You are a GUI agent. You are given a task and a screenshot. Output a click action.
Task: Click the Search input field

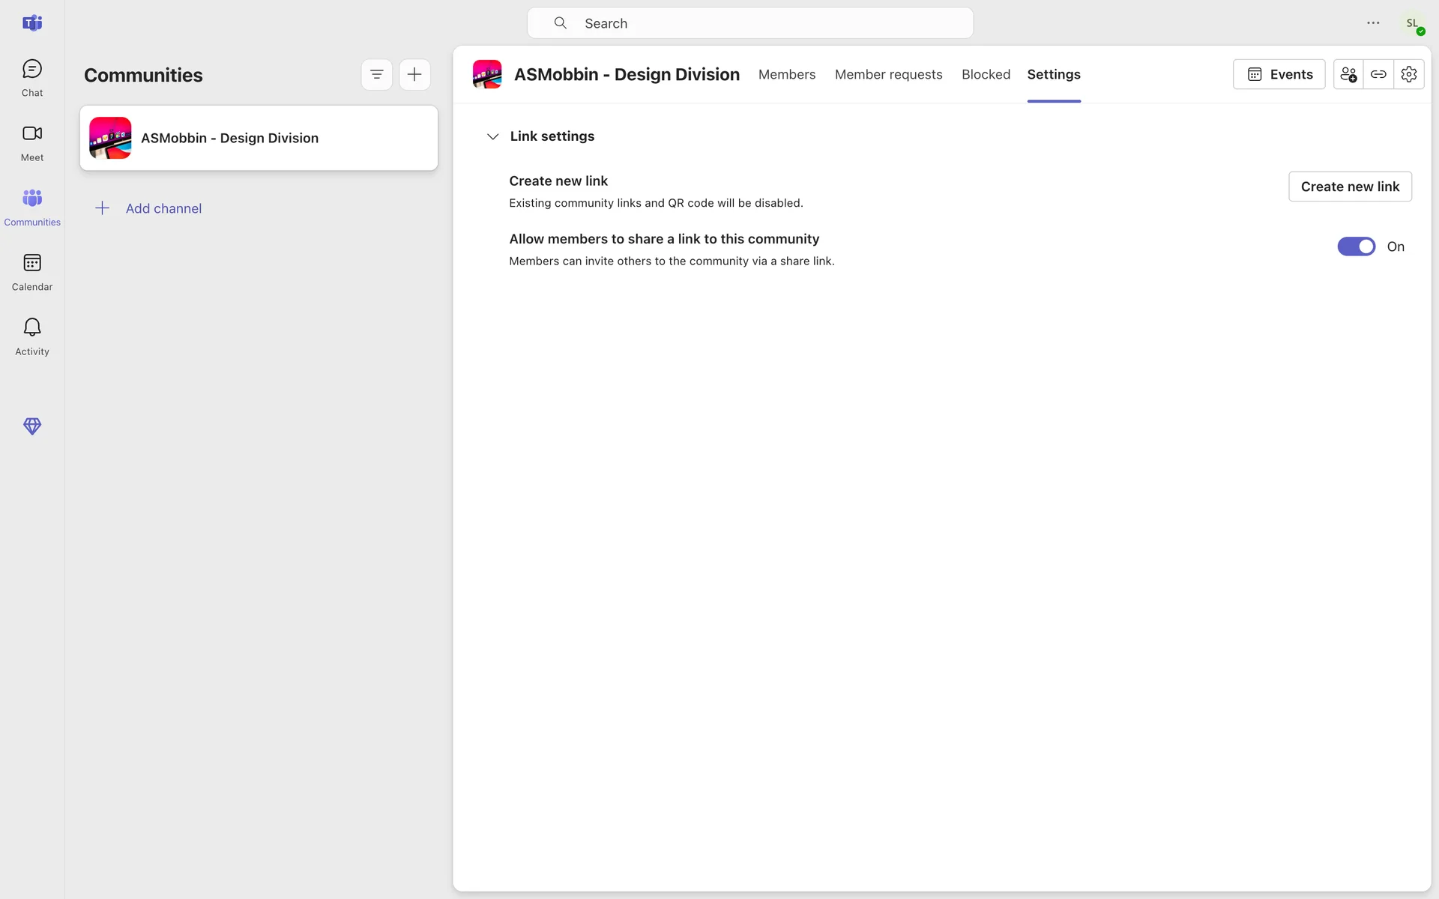click(x=749, y=23)
